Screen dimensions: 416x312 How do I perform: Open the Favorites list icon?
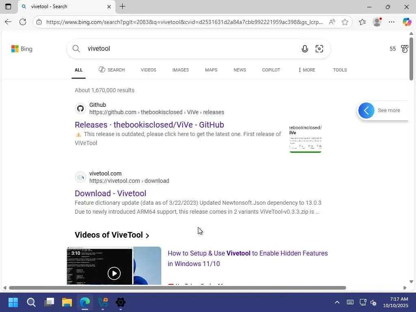pyautogui.click(x=362, y=22)
